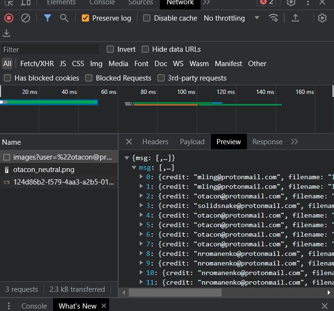Open drawer Console tab
334x311 pixels.
point(34,306)
